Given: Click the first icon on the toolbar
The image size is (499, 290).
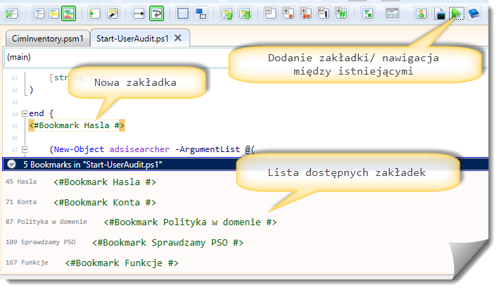Looking at the screenshot, I should click(x=11, y=13).
